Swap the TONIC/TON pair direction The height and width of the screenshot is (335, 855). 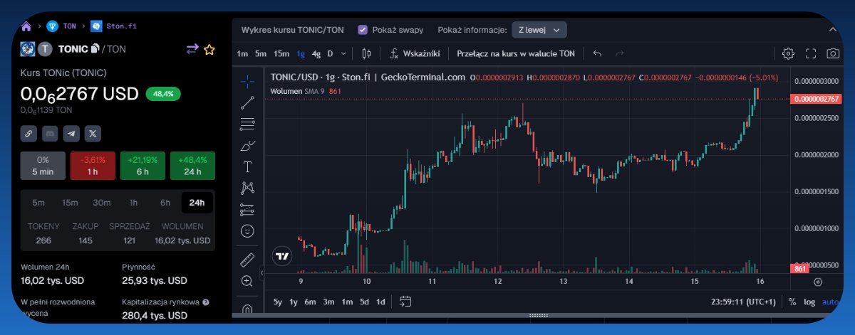pos(192,49)
